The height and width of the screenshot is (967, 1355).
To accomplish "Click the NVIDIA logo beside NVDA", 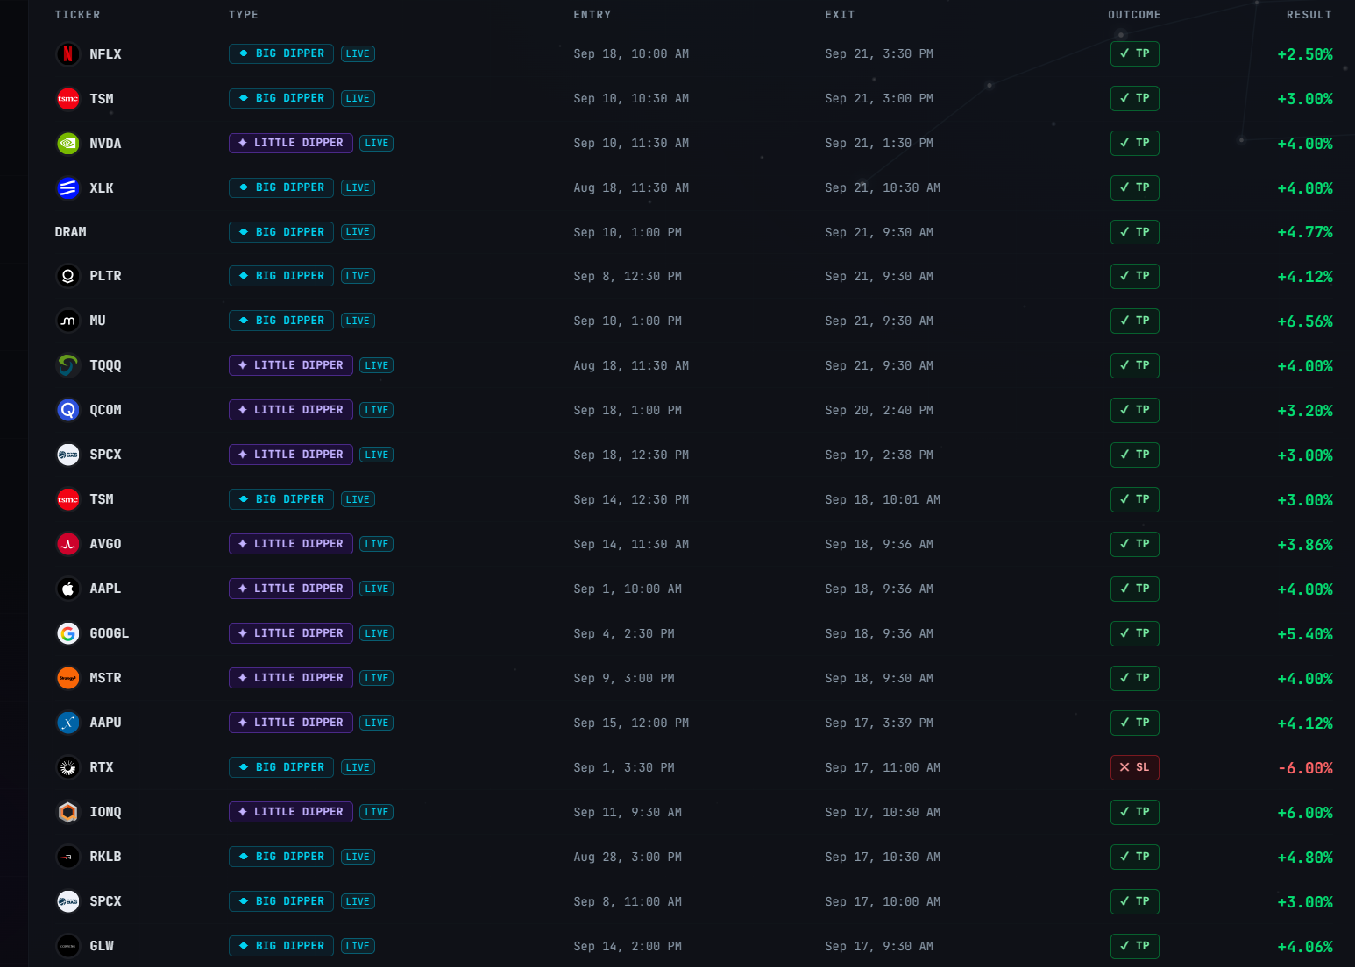I will click(x=68, y=144).
